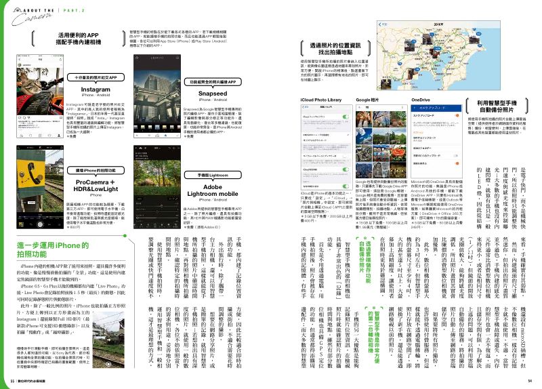Click the Snapseed app title
Viewport: 542px width, 389px height.
point(213,94)
